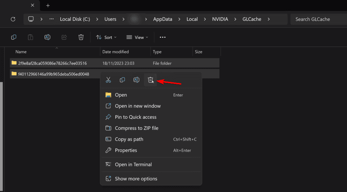Expand the chevron after Local Disk (C:)
The image size is (347, 192).
click(97, 19)
